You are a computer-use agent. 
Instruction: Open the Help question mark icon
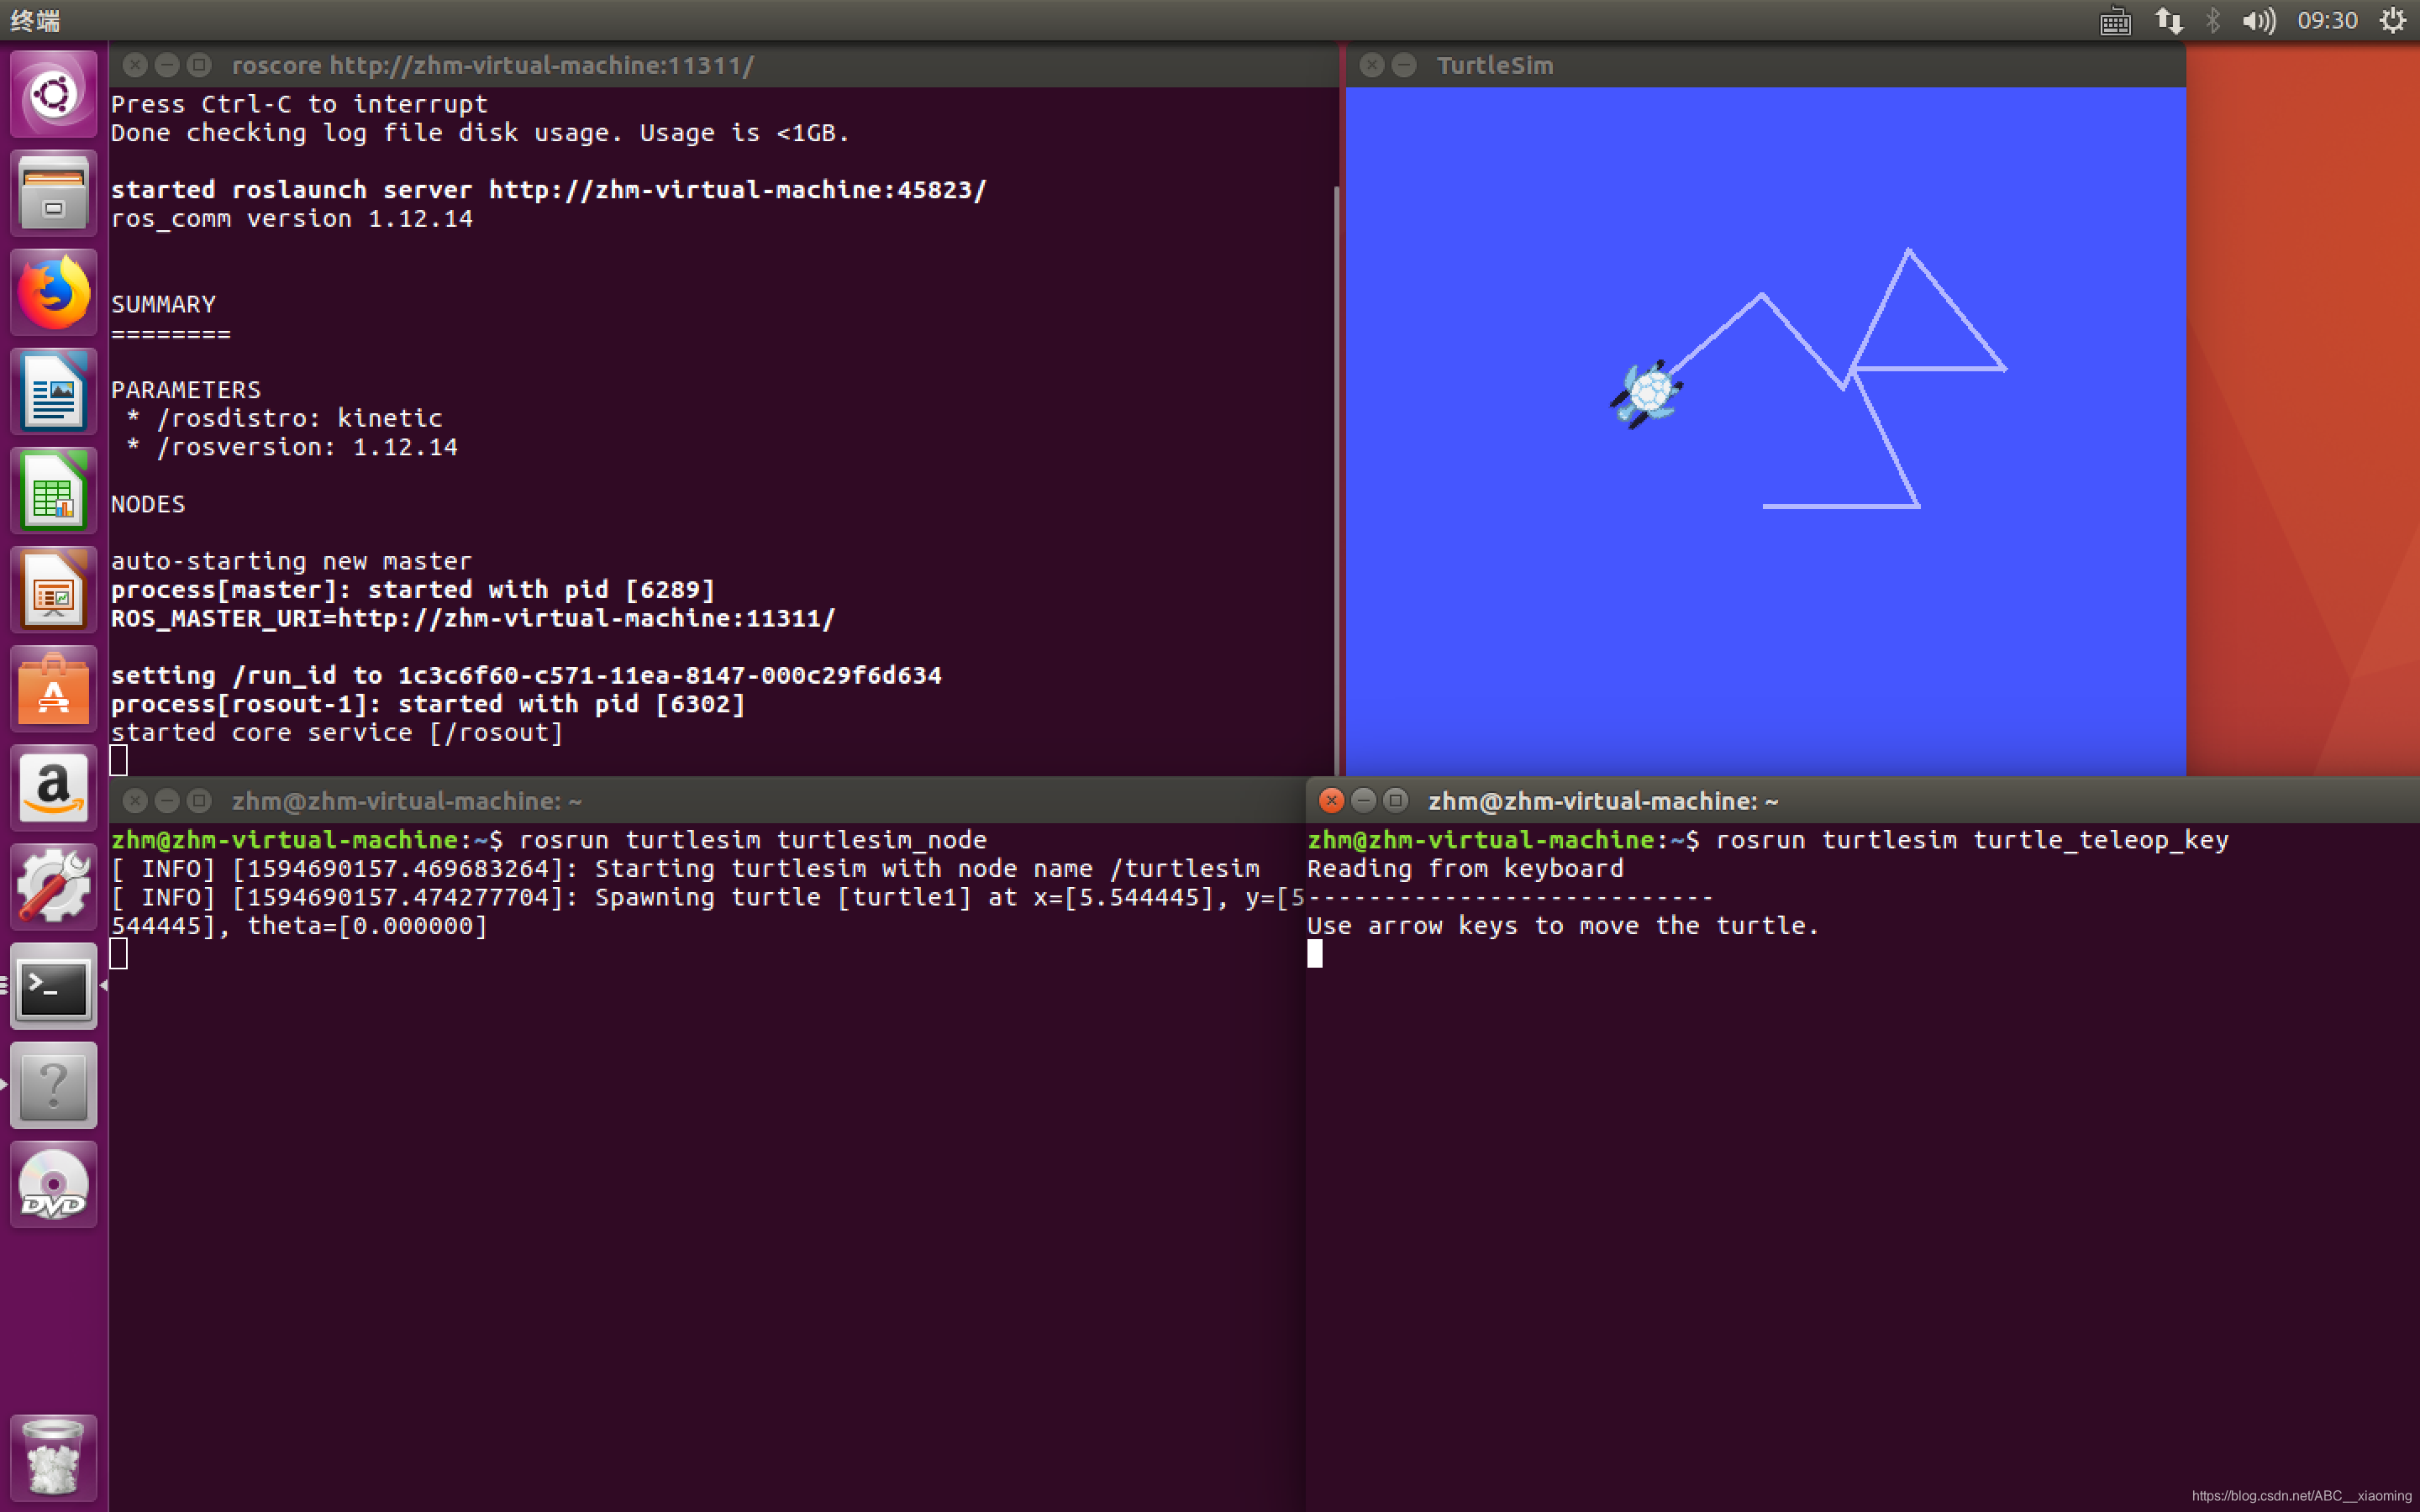point(53,1084)
